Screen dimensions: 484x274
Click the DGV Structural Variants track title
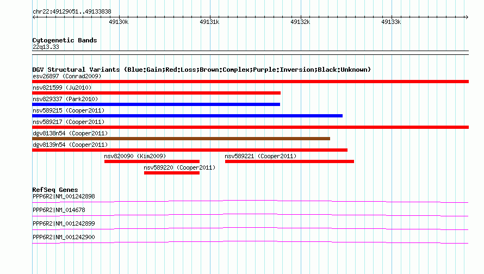click(x=202, y=70)
